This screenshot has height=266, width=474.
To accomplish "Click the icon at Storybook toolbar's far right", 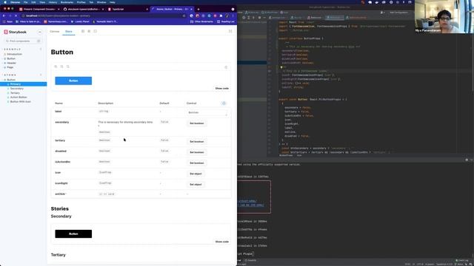I will click(x=230, y=31).
